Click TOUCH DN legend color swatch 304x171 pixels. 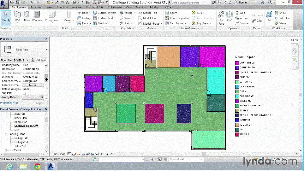click(237, 125)
